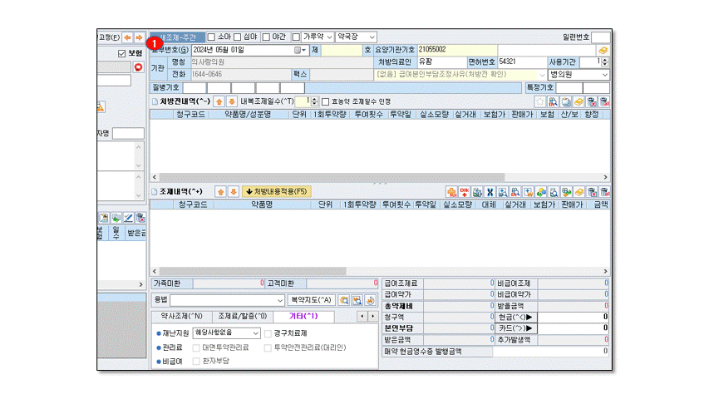Switch to the 약사조제(^N) tab

pos(182,317)
